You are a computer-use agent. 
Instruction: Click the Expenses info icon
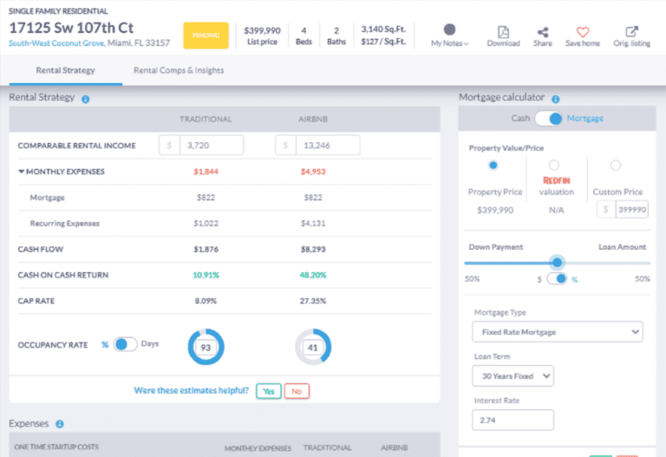[x=60, y=424]
